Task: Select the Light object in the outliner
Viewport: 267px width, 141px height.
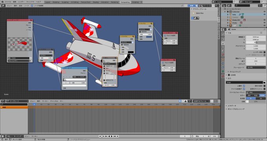Action: click(x=234, y=25)
